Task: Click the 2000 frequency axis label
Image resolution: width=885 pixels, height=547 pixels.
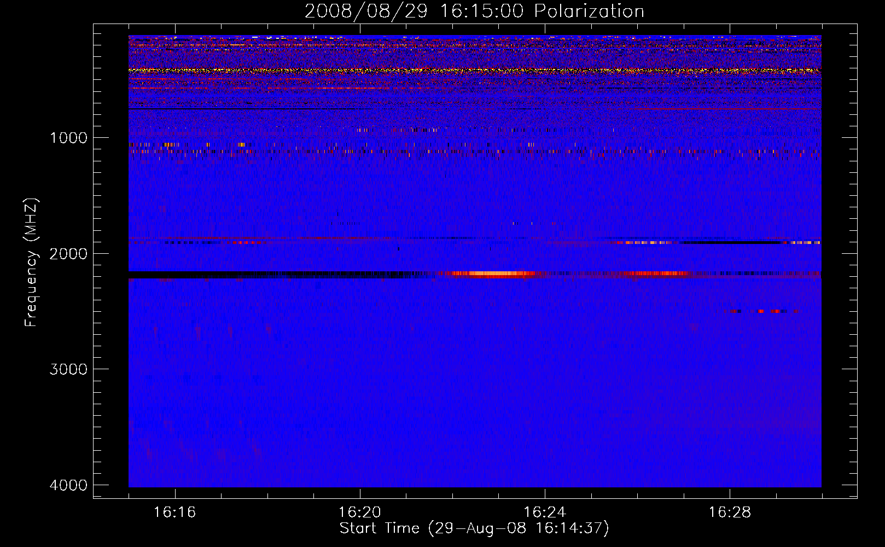Action: 68,254
